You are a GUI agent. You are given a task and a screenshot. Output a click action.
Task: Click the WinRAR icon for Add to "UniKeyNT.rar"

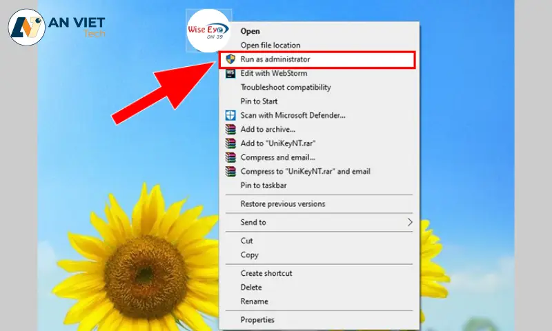(230, 143)
